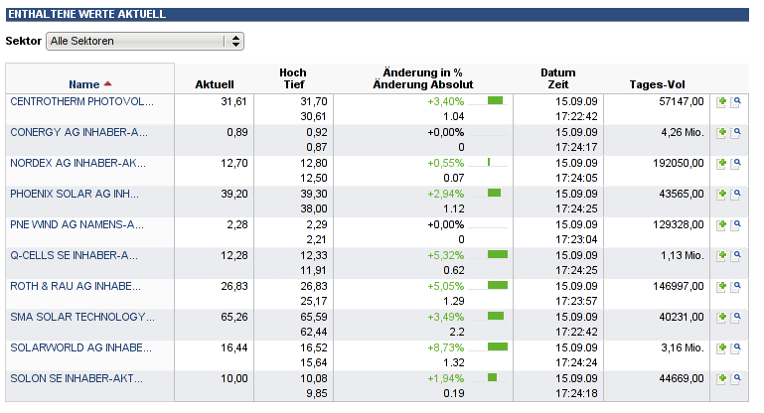Click the green plus icon for Centrotherm Photovoltaics
Viewport: 764px width, 413px height.
pyautogui.click(x=722, y=101)
